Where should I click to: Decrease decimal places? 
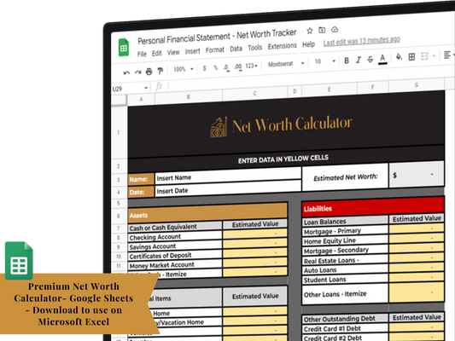coord(226,68)
